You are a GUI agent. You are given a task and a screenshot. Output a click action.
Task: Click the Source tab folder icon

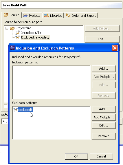[6, 15]
